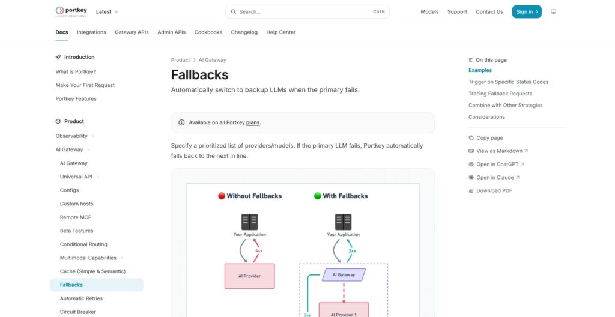Viewport: 615px width, 317px height.
Task: Open Make Your First Request page
Action: (x=85, y=85)
